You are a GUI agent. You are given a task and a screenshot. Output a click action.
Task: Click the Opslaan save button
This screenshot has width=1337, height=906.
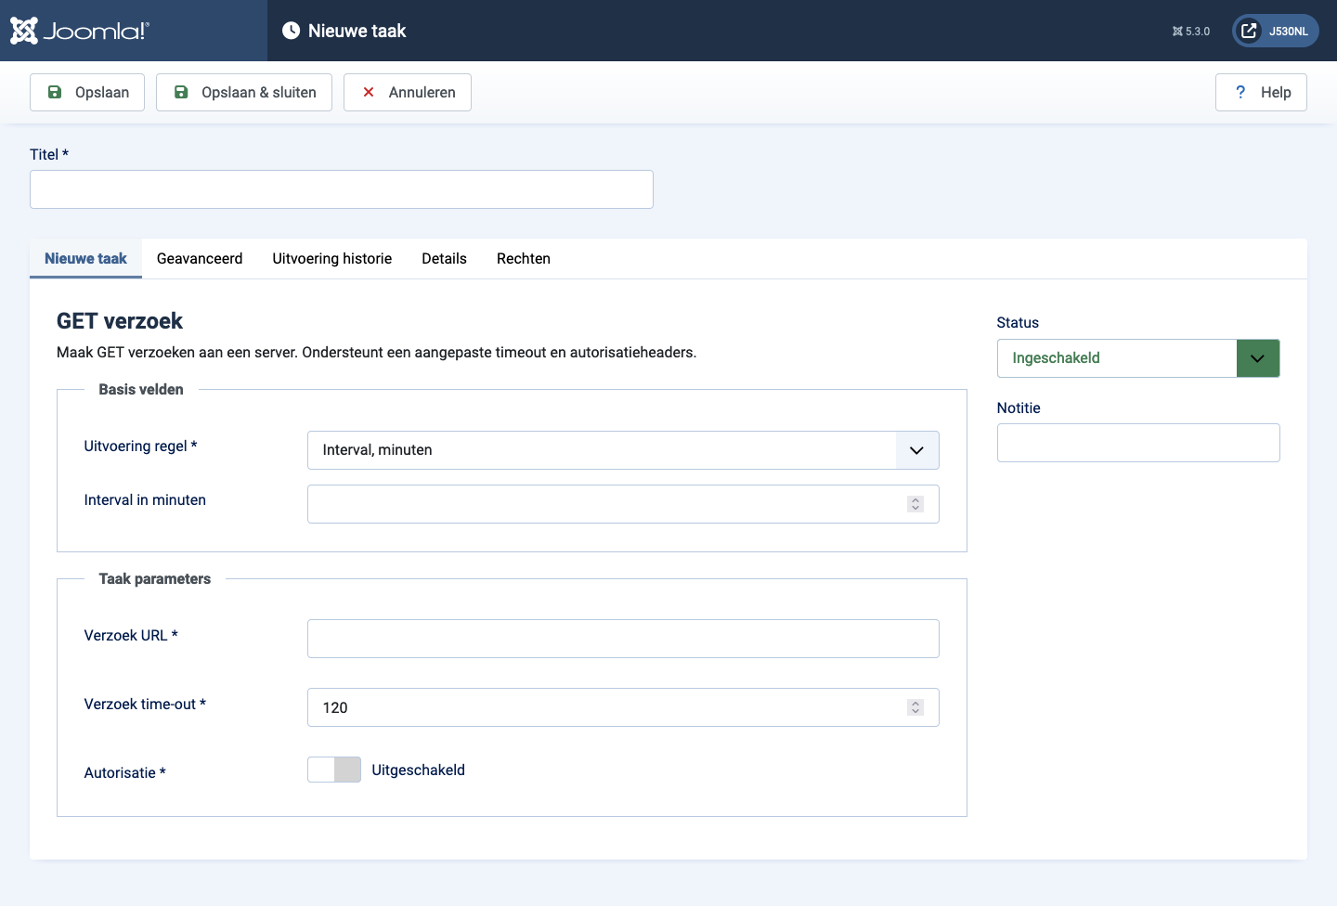click(x=87, y=92)
